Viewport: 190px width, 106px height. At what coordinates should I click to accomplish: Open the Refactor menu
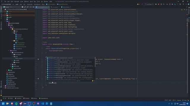point(26,1)
